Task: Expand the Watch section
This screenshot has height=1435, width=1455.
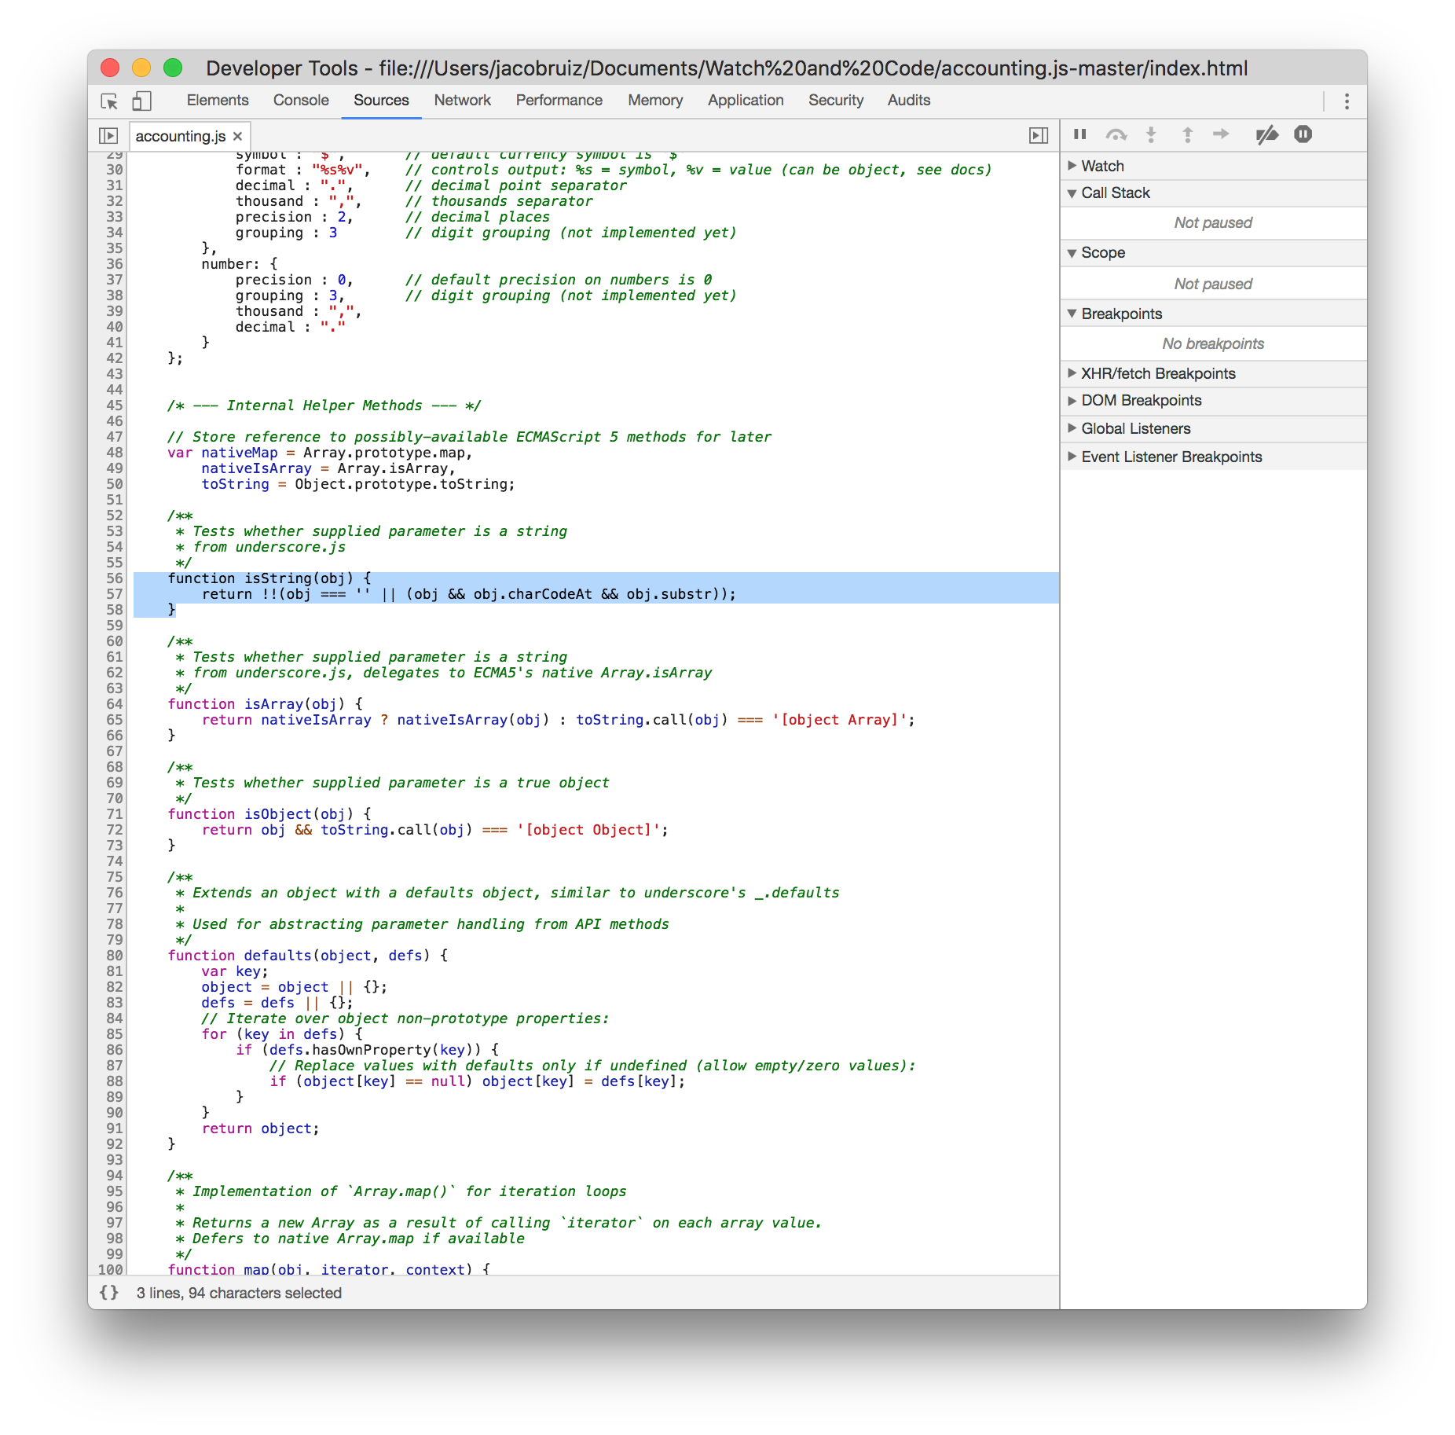Action: pyautogui.click(x=1213, y=166)
